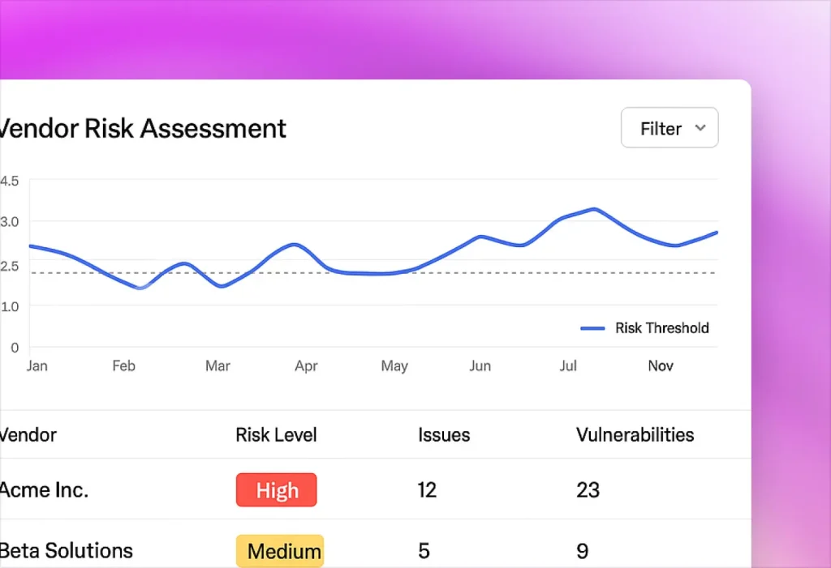Click Acme Inc. vulnerabilities count 23
The height and width of the screenshot is (568, 831).
click(x=588, y=489)
